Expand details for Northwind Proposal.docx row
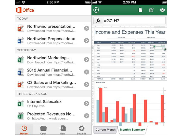Viewport: 182px width, 136px height. pyautogui.click(x=87, y=41)
